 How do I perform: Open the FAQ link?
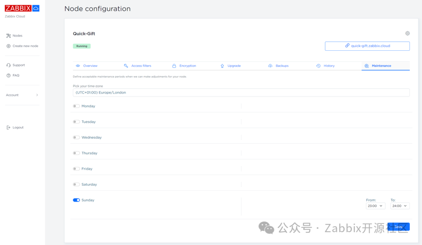tap(16, 75)
